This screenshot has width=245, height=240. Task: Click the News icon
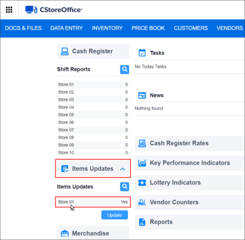142,95
